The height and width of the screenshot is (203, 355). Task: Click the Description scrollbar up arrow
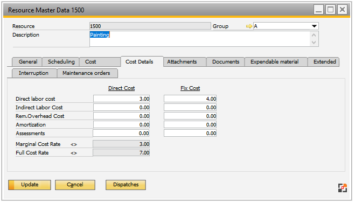pyautogui.click(x=314, y=35)
